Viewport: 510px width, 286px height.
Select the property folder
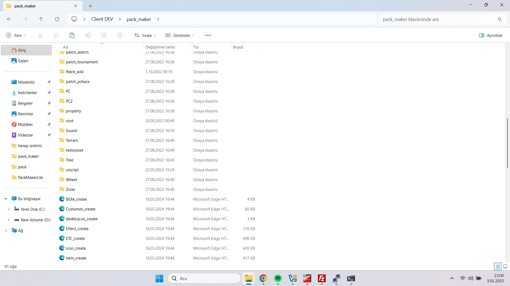coord(73,111)
